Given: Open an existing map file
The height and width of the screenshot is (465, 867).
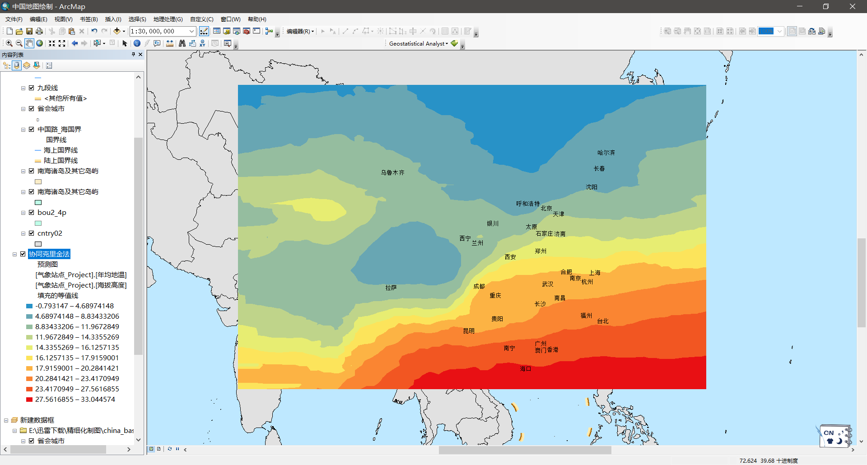Looking at the screenshot, I should click(19, 31).
